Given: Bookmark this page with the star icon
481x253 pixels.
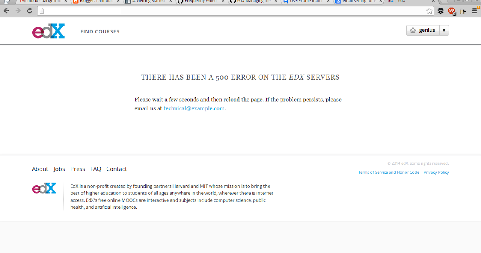Looking at the screenshot, I should pos(429,11).
